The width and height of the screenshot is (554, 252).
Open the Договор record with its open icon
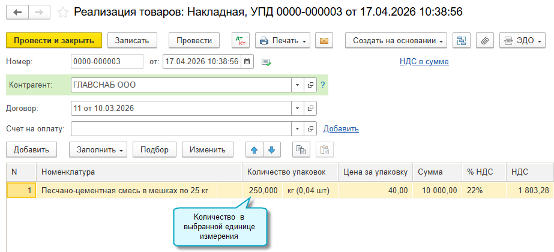310,108
